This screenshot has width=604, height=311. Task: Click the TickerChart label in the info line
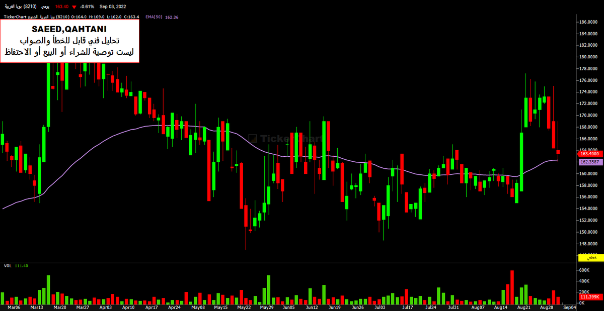coord(15,17)
